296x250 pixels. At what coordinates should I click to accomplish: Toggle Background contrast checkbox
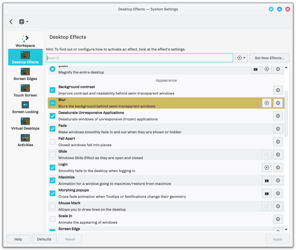tap(53, 90)
